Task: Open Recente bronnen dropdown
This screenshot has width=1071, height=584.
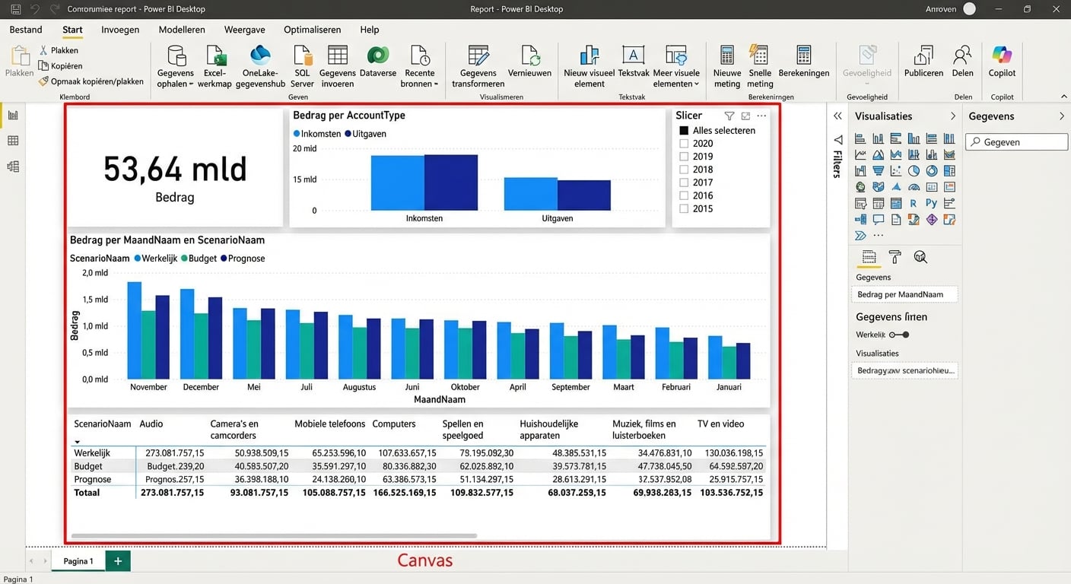Action: click(420, 84)
